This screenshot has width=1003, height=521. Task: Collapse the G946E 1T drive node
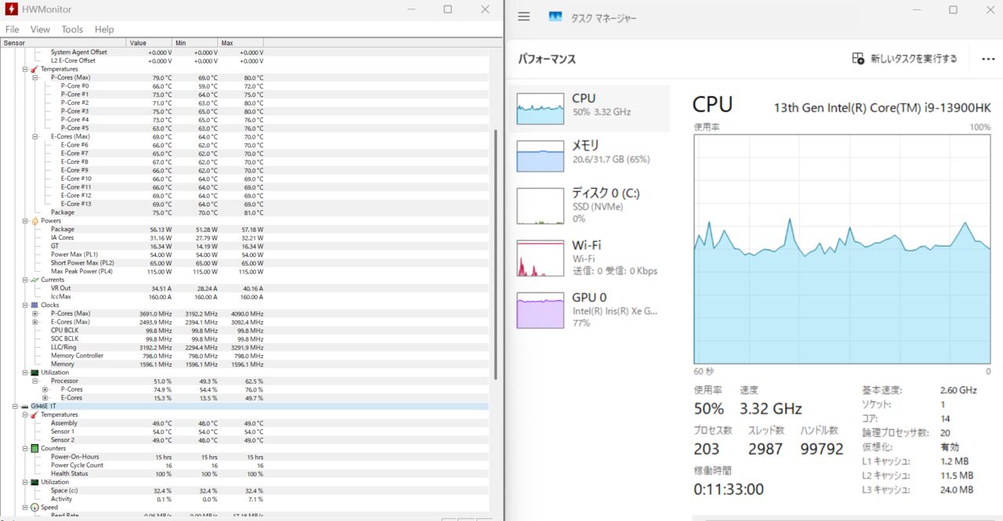click(15, 407)
